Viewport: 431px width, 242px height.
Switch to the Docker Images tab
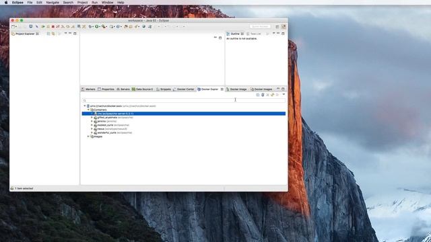pyautogui.click(x=261, y=89)
